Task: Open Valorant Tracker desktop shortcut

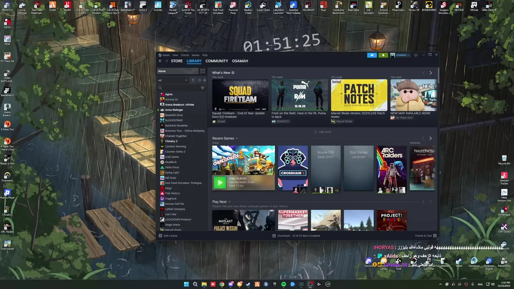Action: [x=504, y=179]
